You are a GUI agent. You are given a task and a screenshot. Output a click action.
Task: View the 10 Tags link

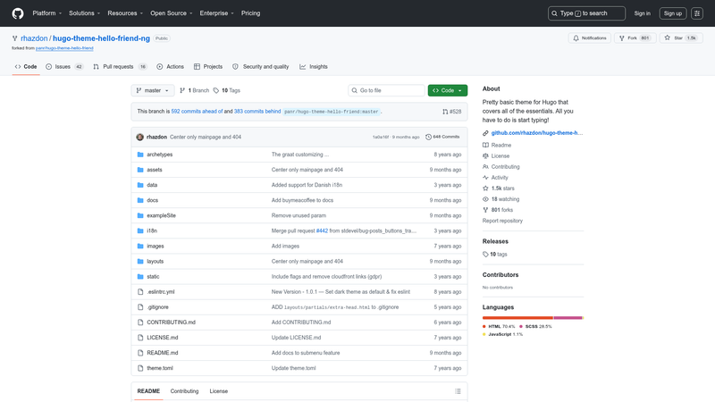227,90
